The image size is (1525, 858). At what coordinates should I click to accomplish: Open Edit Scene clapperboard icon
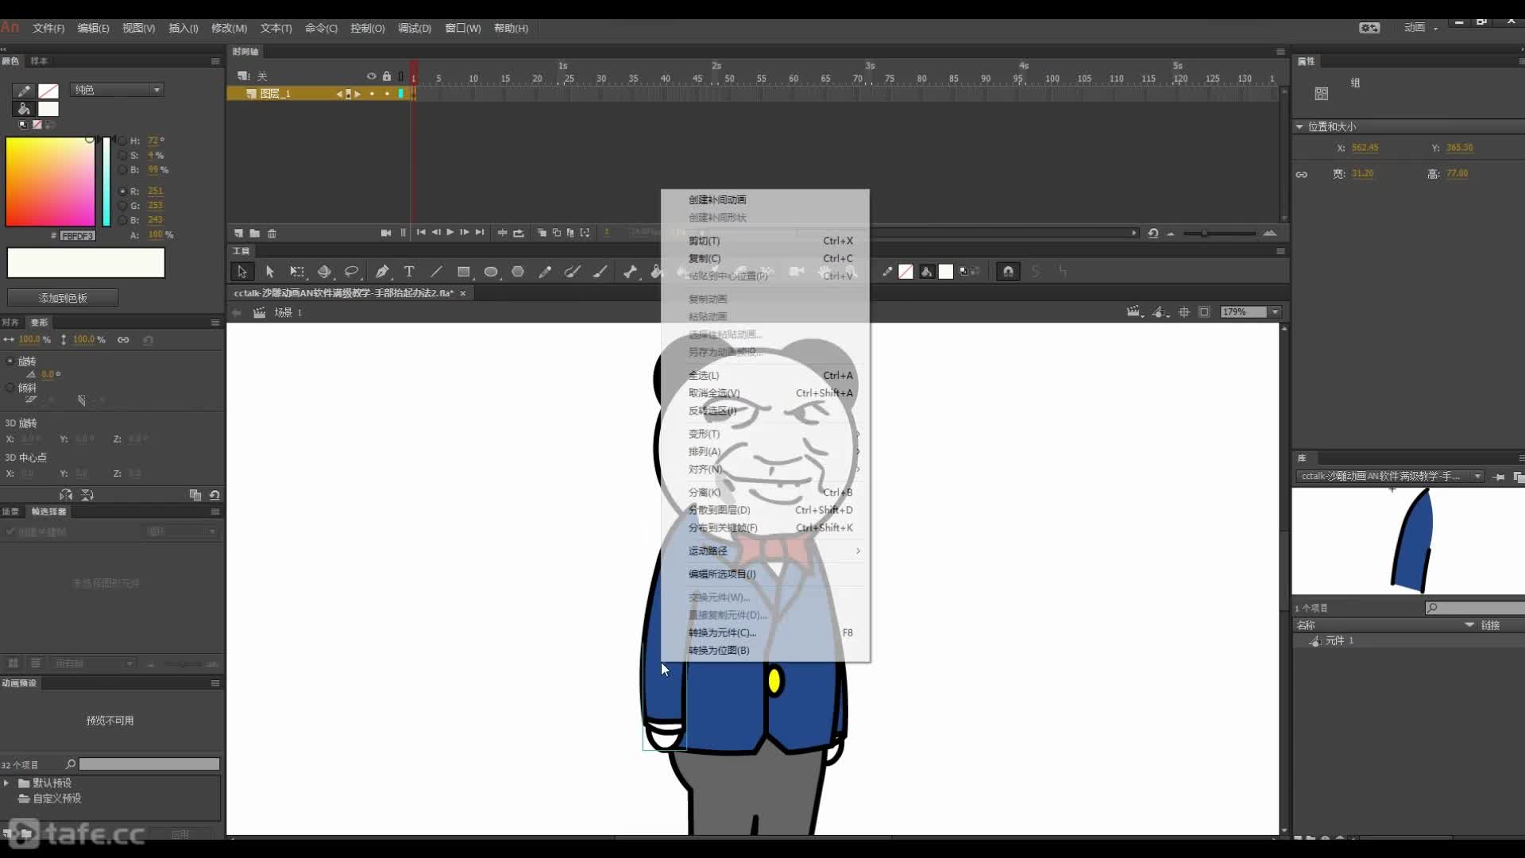click(x=1135, y=312)
